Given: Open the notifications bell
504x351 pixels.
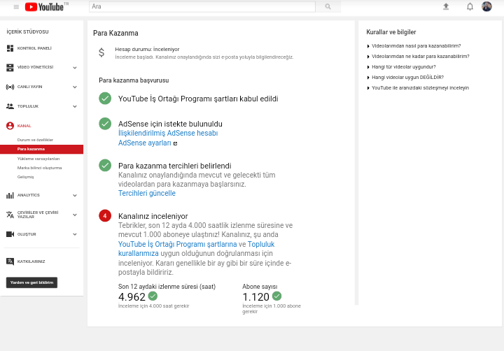Looking at the screenshot, I should (x=470, y=6).
